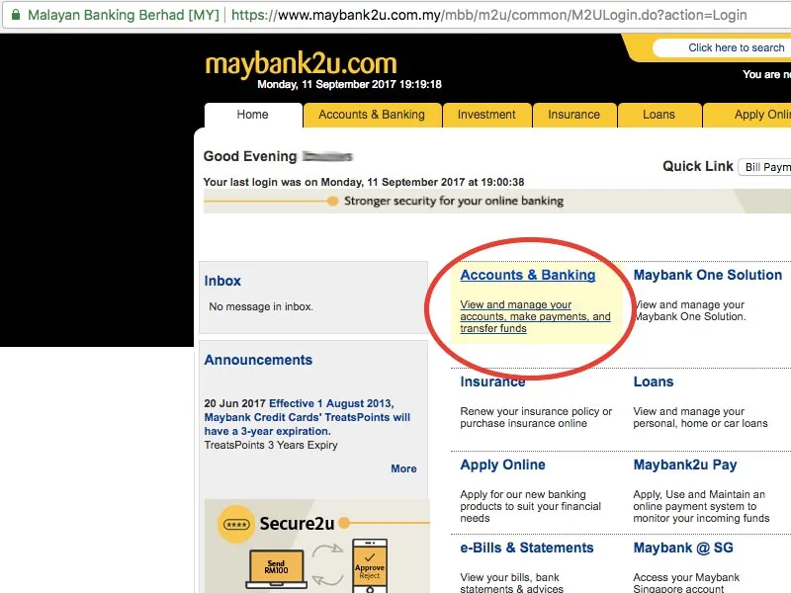This screenshot has width=791, height=593.
Task: Open Accounts & Banking heading link
Action: pos(528,275)
